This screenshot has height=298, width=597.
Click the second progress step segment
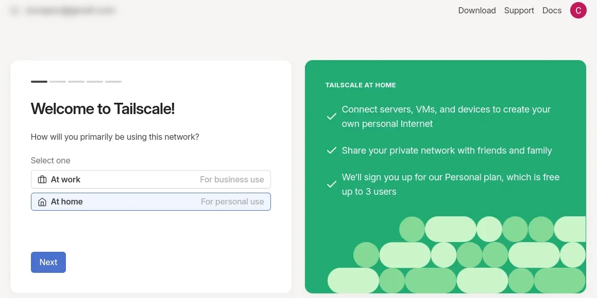[x=58, y=82]
